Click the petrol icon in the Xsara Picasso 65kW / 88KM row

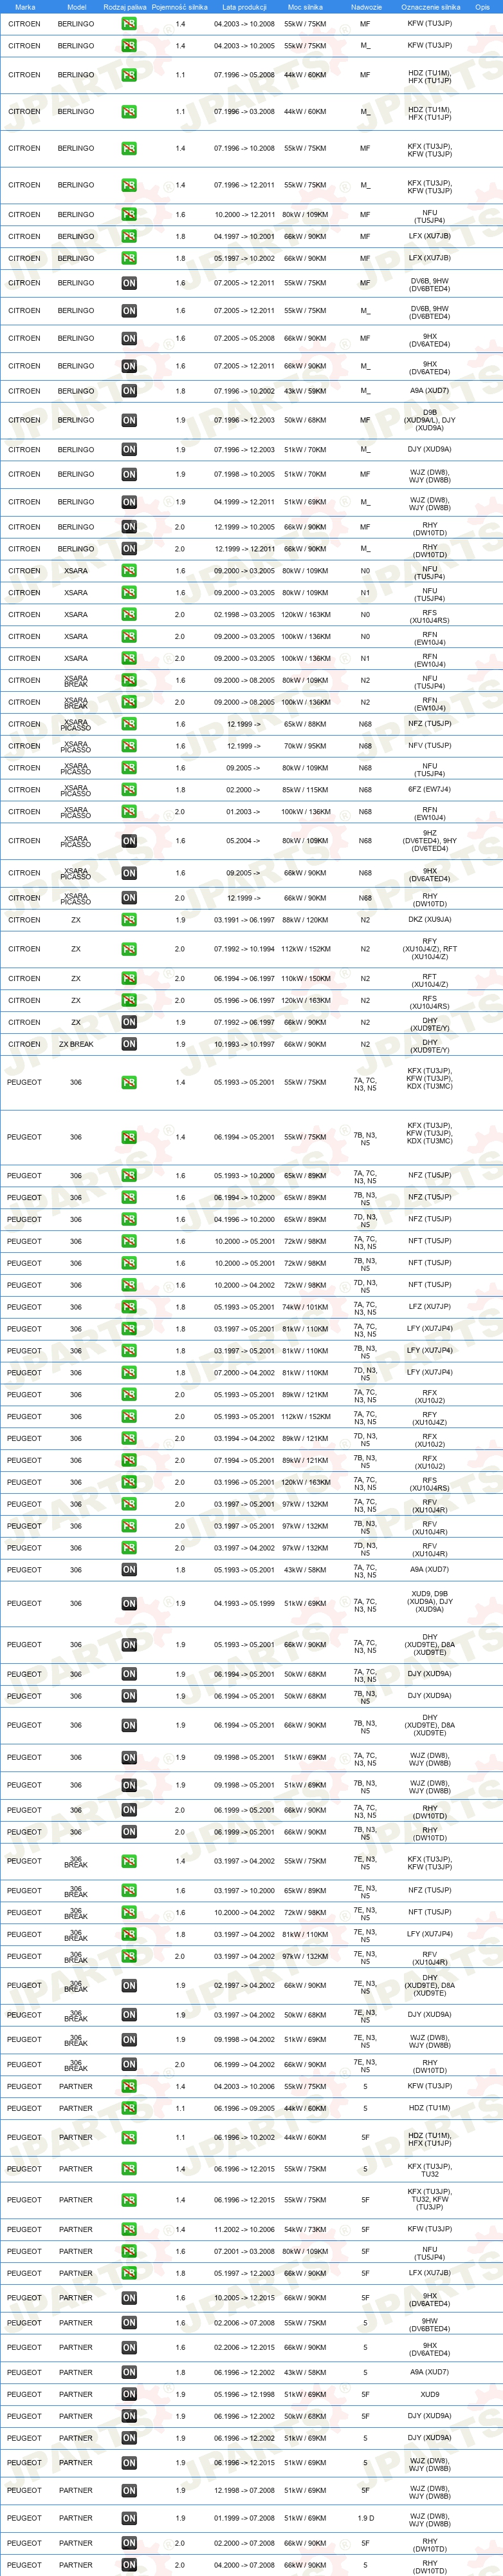pos(129,724)
